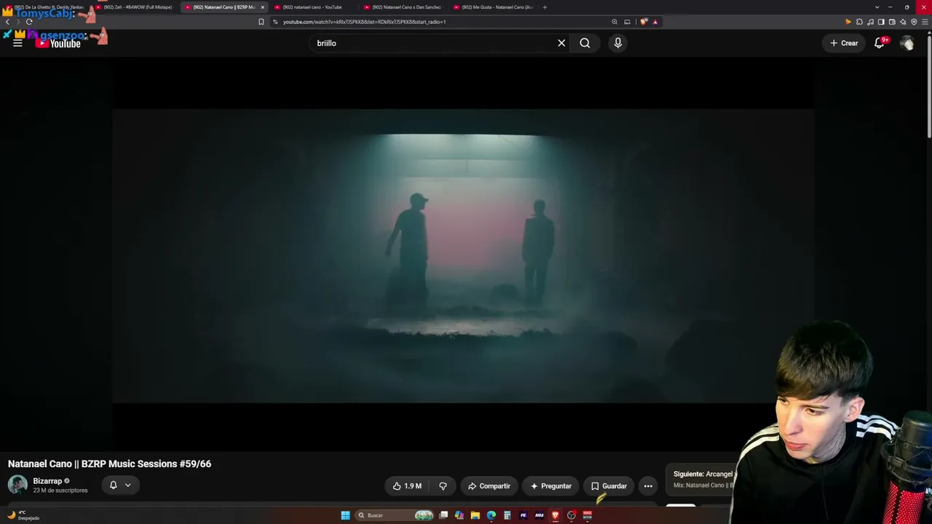Open more actions three-dot menu
The height and width of the screenshot is (524, 932).
click(648, 485)
